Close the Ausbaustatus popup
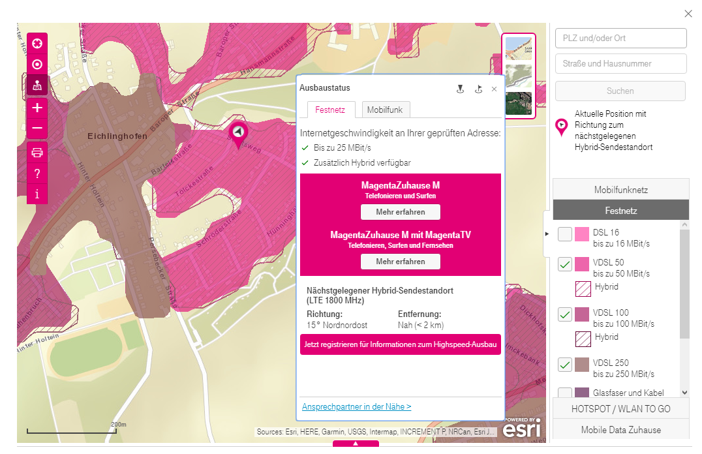702x454 pixels. 495,89
